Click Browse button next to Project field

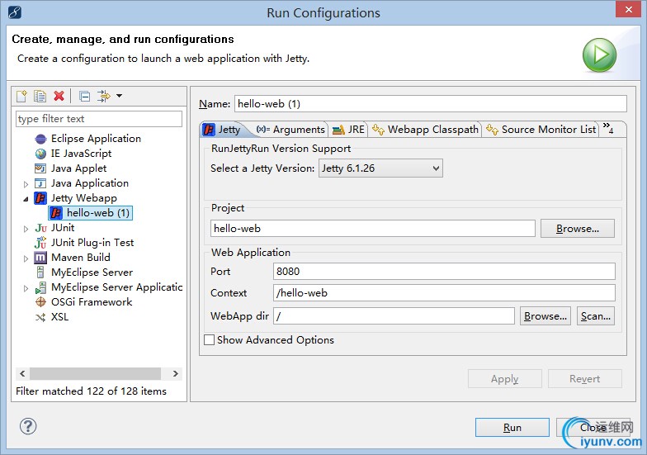coord(578,228)
